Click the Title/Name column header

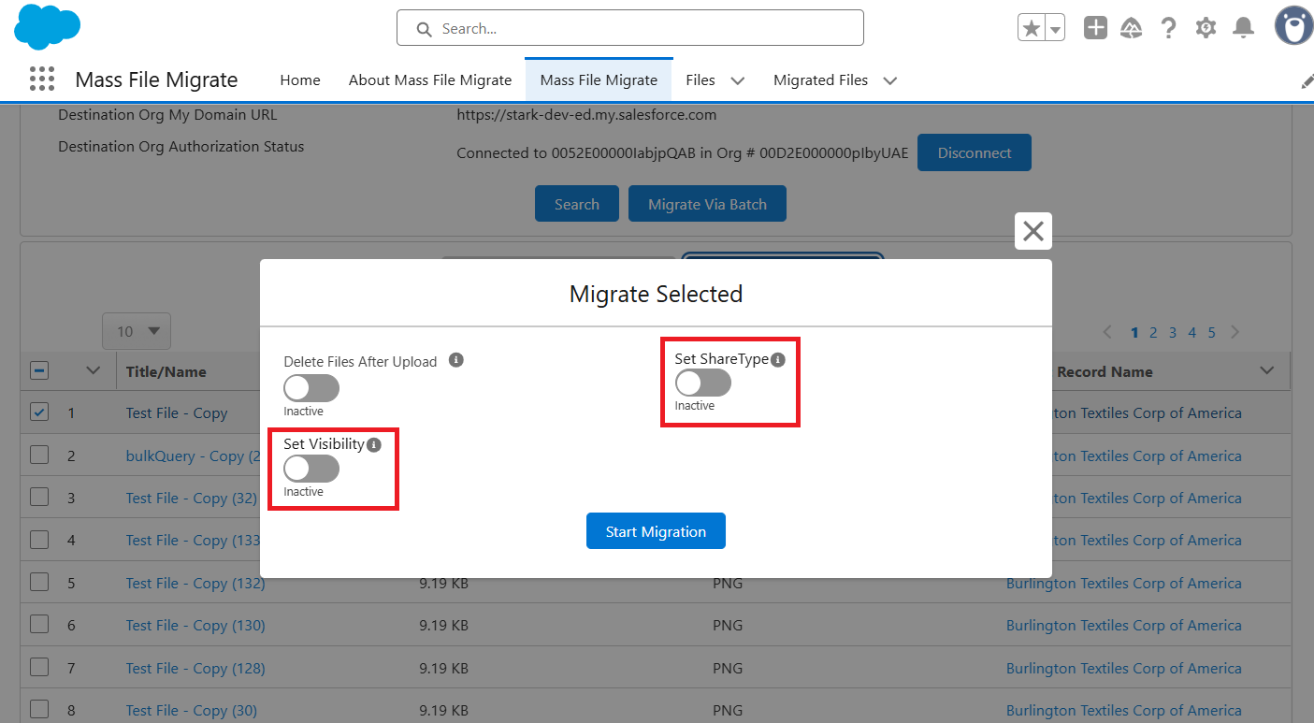166,371
